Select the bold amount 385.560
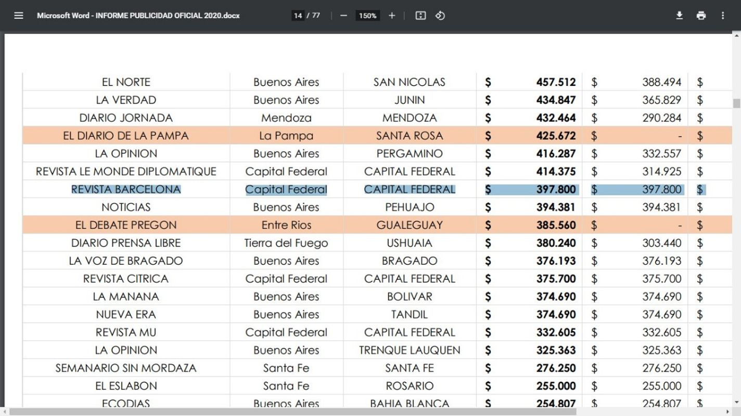This screenshot has height=416, width=741. click(556, 225)
